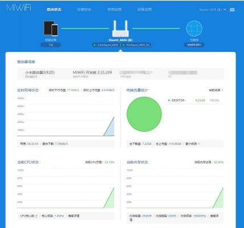Open CPU details link 查看详情
This screenshot has width=244, height=228.
click(x=74, y=216)
